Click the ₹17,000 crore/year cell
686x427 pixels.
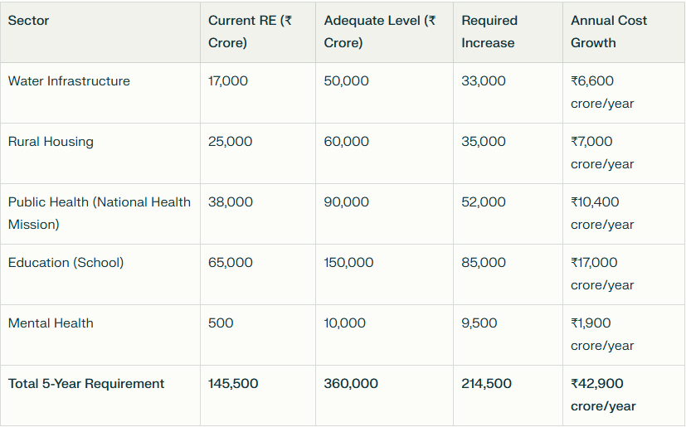(x=602, y=274)
